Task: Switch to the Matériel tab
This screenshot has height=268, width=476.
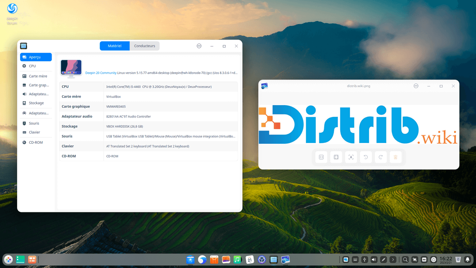Action: coord(115,46)
